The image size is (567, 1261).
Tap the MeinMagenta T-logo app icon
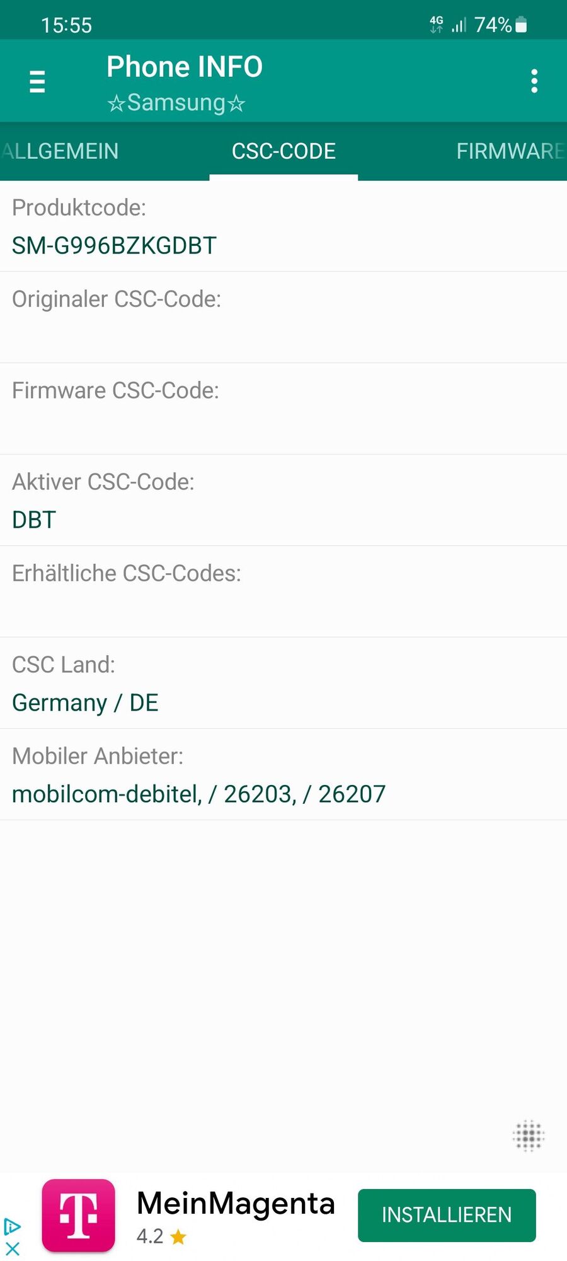click(x=79, y=1215)
